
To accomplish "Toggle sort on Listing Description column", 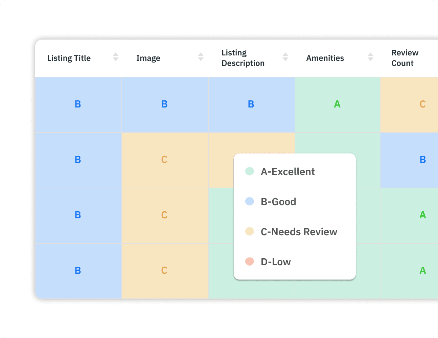I will click(x=285, y=57).
